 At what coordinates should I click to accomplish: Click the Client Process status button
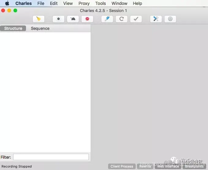(122, 166)
